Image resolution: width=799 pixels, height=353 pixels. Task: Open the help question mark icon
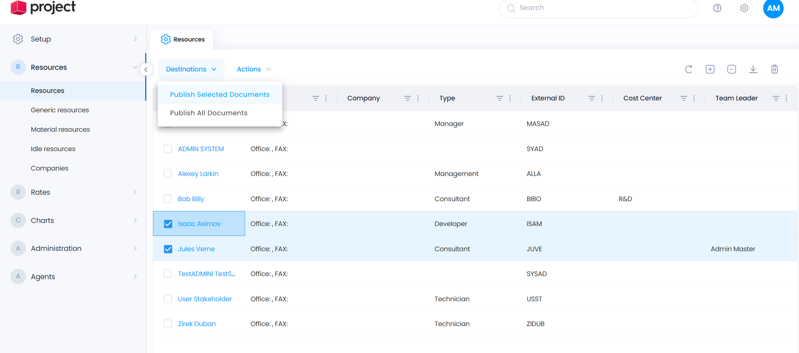pyautogui.click(x=717, y=8)
